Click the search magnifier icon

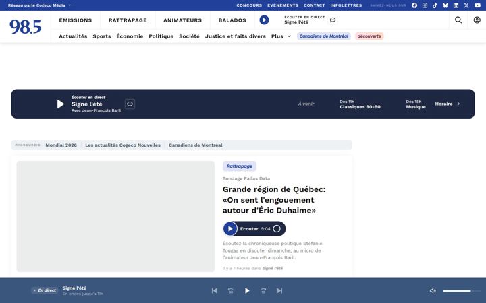tap(458, 20)
